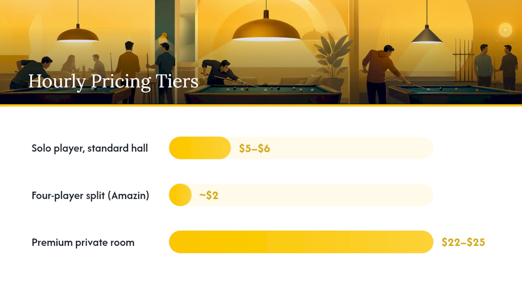Image resolution: width=522 pixels, height=293 pixels.
Task: Select the "Solo player, standard hall" label
Action: (90, 148)
